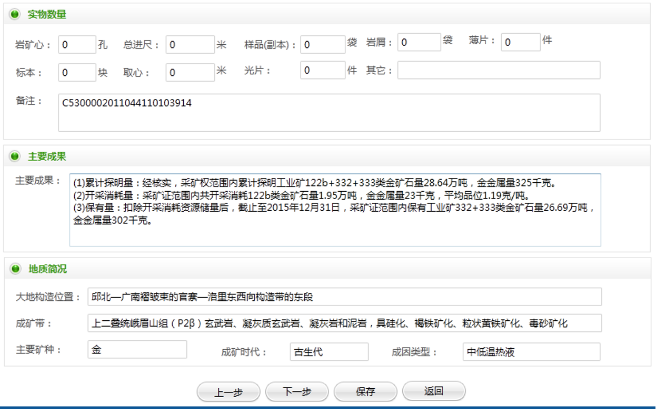The image size is (656, 413).
Task: Click the 薄片 input box
Action: pyautogui.click(x=521, y=42)
